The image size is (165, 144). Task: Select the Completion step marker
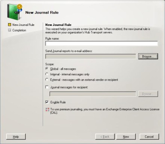click(9, 30)
